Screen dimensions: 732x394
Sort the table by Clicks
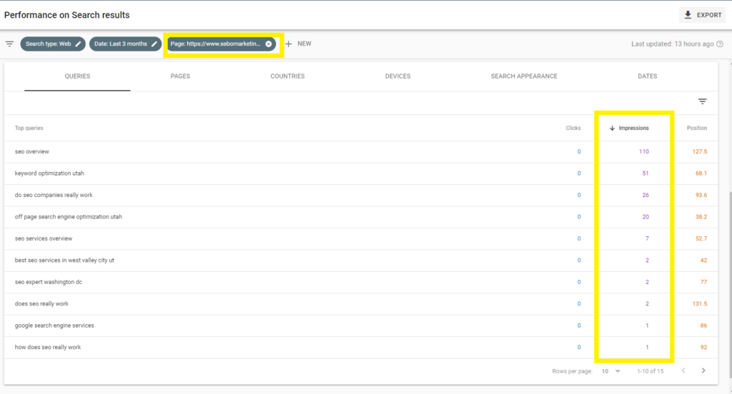click(x=573, y=128)
